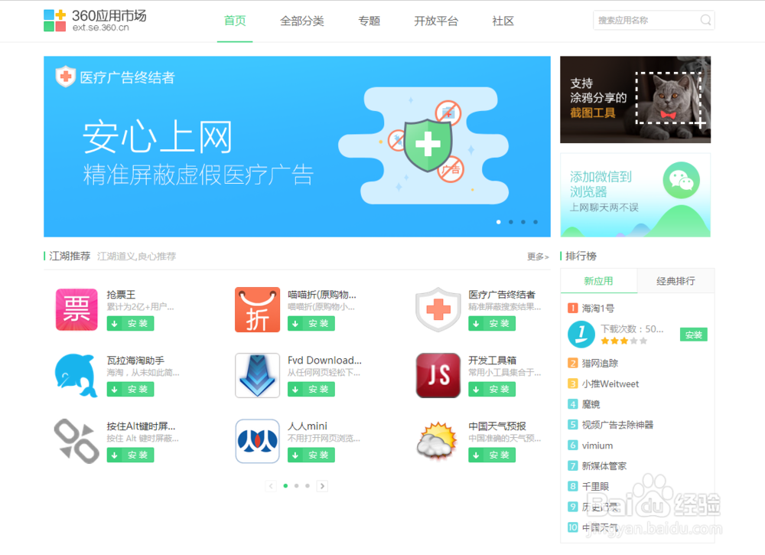
Task: Switch to the 经典排行 tab
Action: (675, 281)
